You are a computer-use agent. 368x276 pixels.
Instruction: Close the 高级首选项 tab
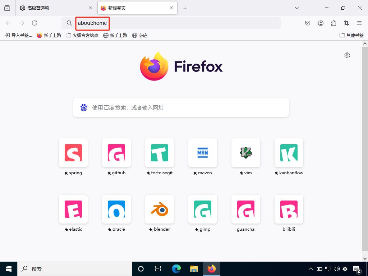coord(90,8)
